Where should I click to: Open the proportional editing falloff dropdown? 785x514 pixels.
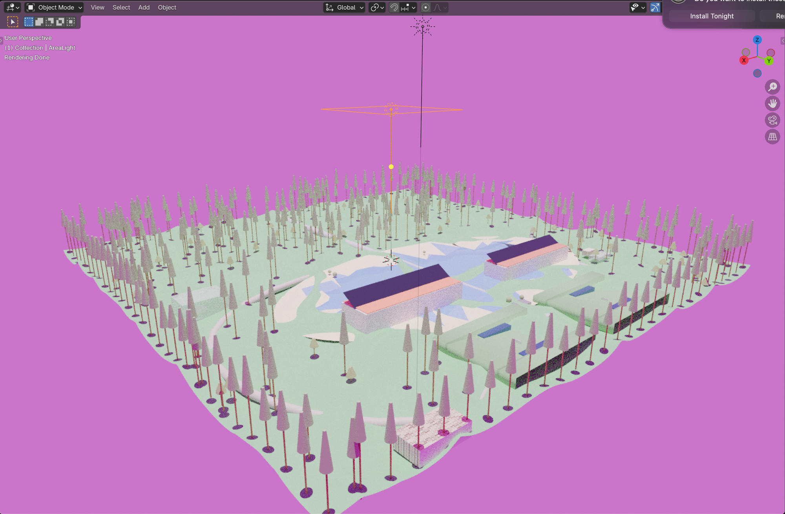(x=440, y=7)
